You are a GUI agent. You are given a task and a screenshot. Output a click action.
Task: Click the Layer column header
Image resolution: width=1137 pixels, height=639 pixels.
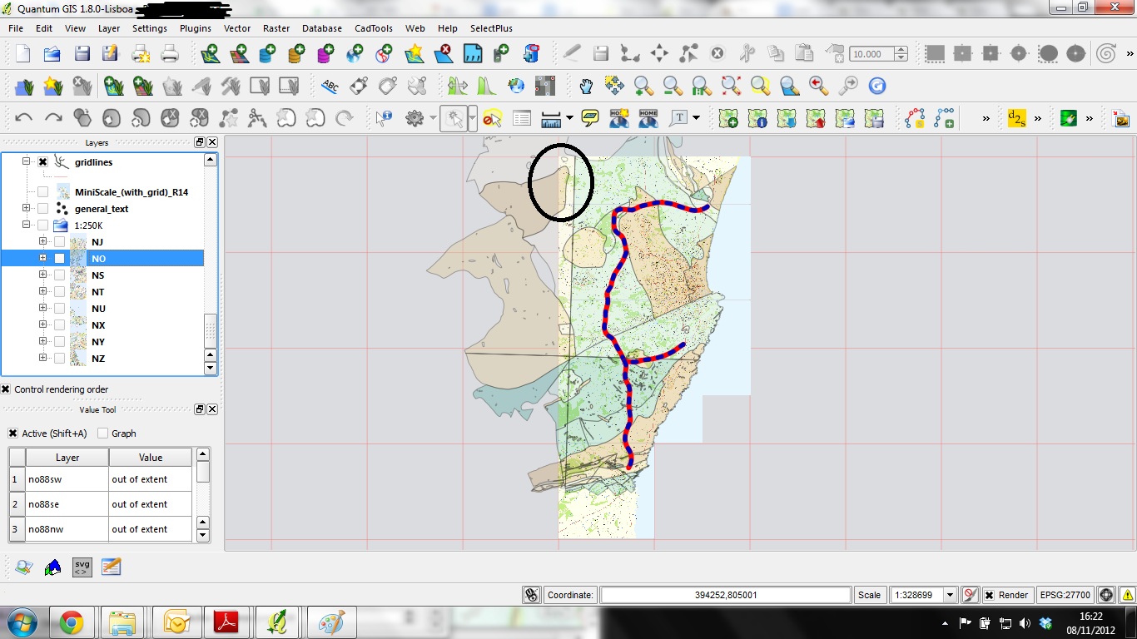(67, 458)
